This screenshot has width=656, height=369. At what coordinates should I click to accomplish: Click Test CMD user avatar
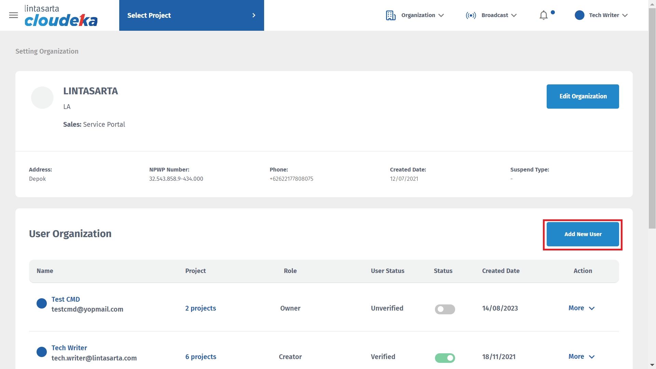42,303
